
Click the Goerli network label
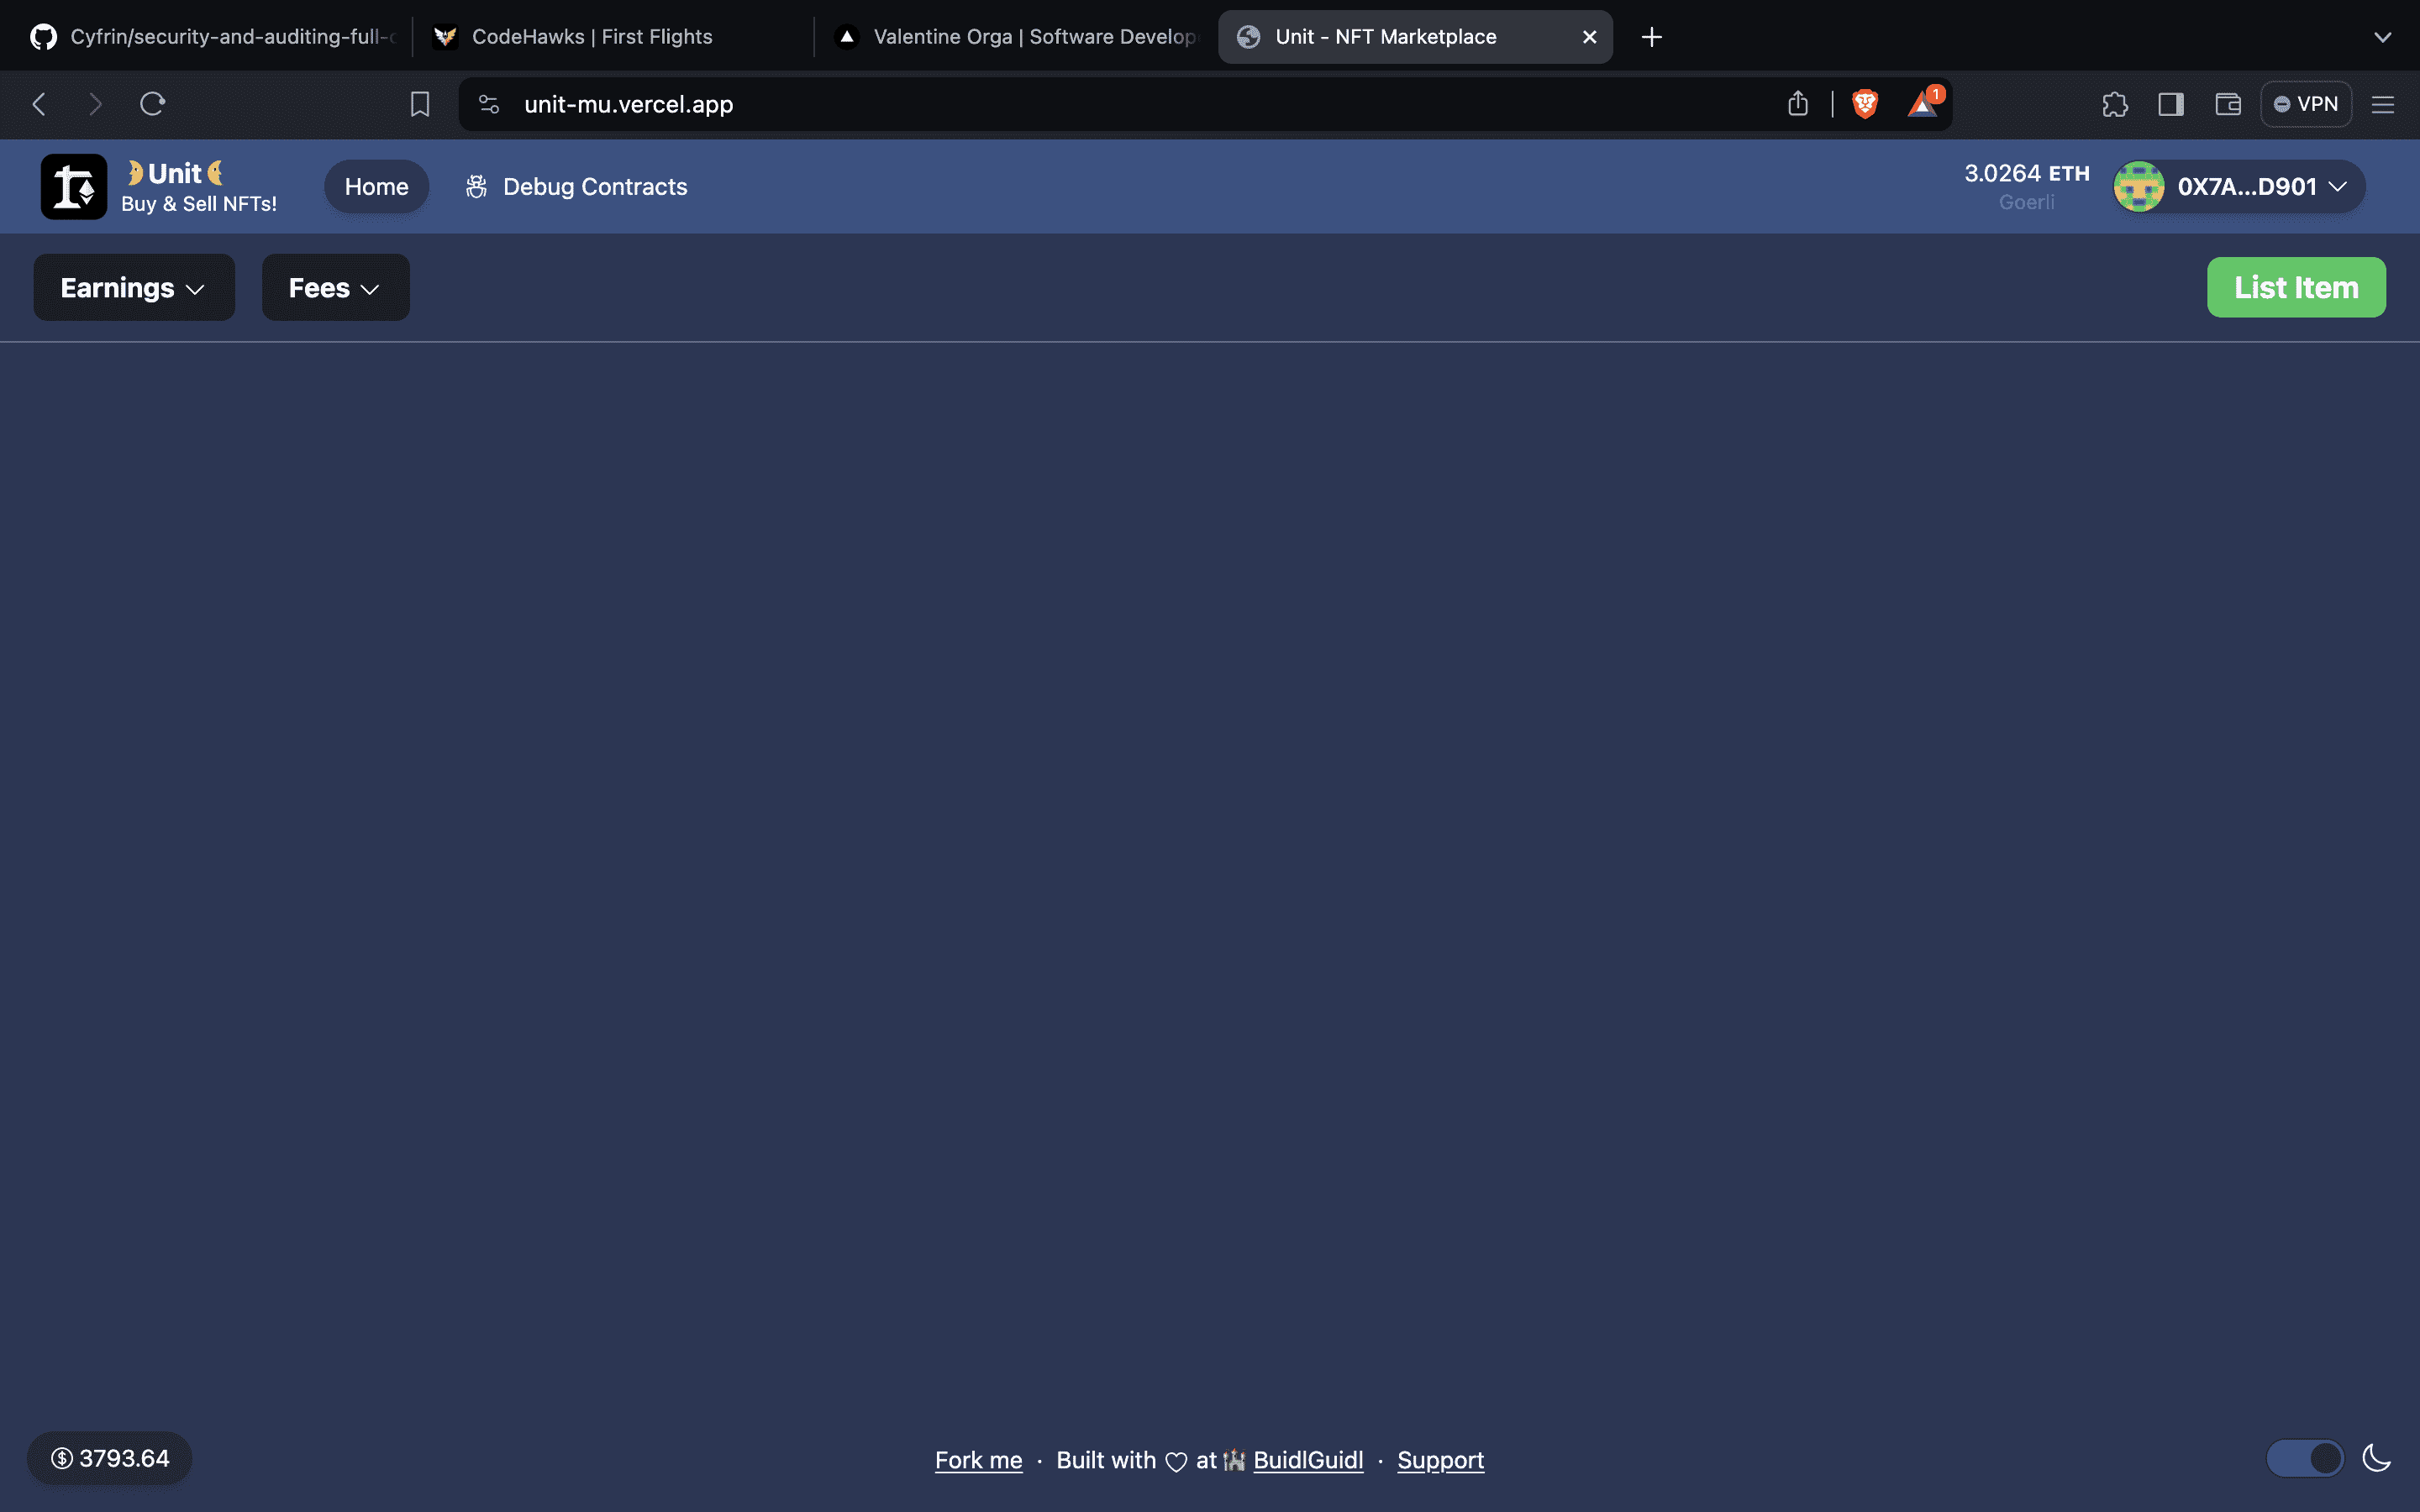click(x=2026, y=202)
